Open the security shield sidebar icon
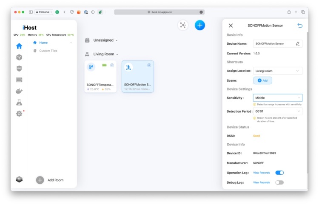 click(x=19, y=68)
